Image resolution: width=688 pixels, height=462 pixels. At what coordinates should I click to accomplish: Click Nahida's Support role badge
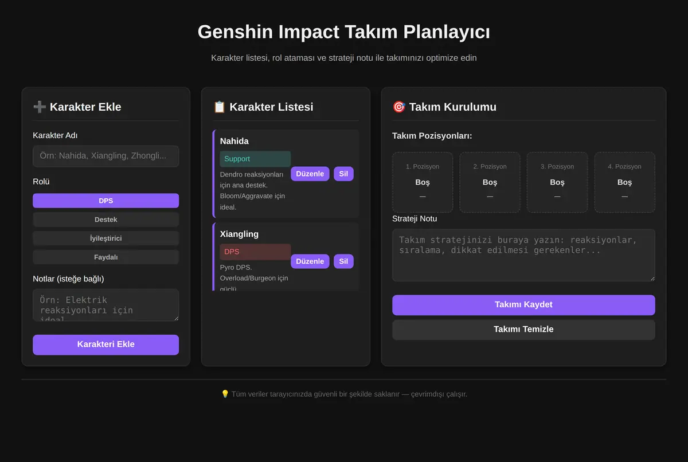[x=255, y=159]
